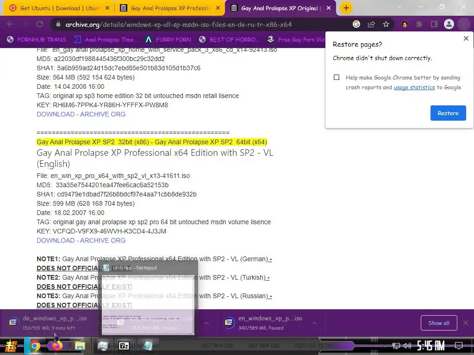Viewport: 474px width, 355px height.
Task: Click the 5:45 AM taskbar clock
Action: [x=430, y=346]
